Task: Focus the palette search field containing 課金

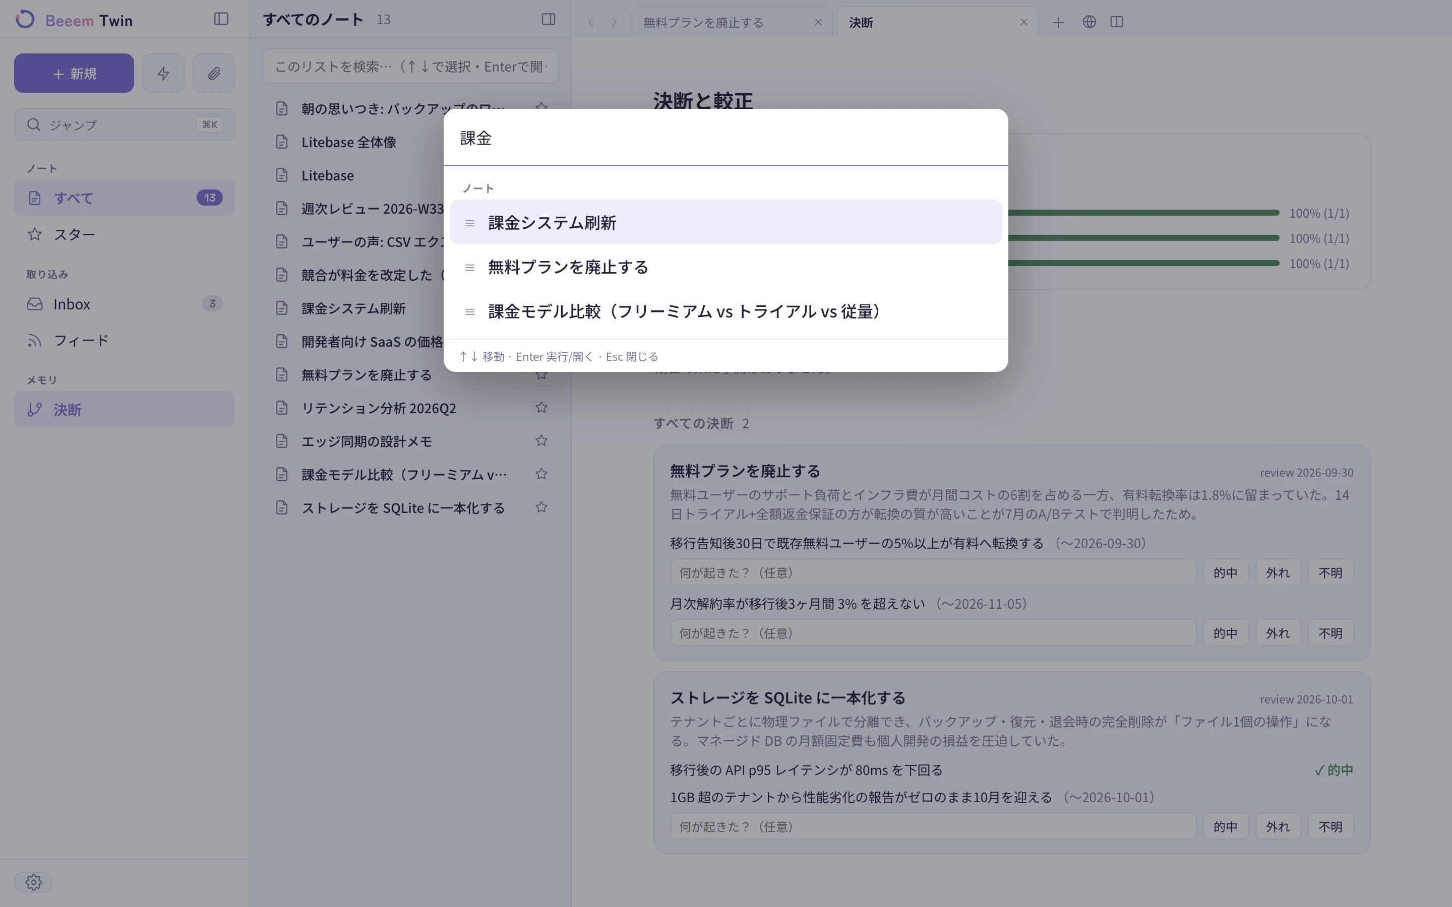Action: (x=725, y=138)
